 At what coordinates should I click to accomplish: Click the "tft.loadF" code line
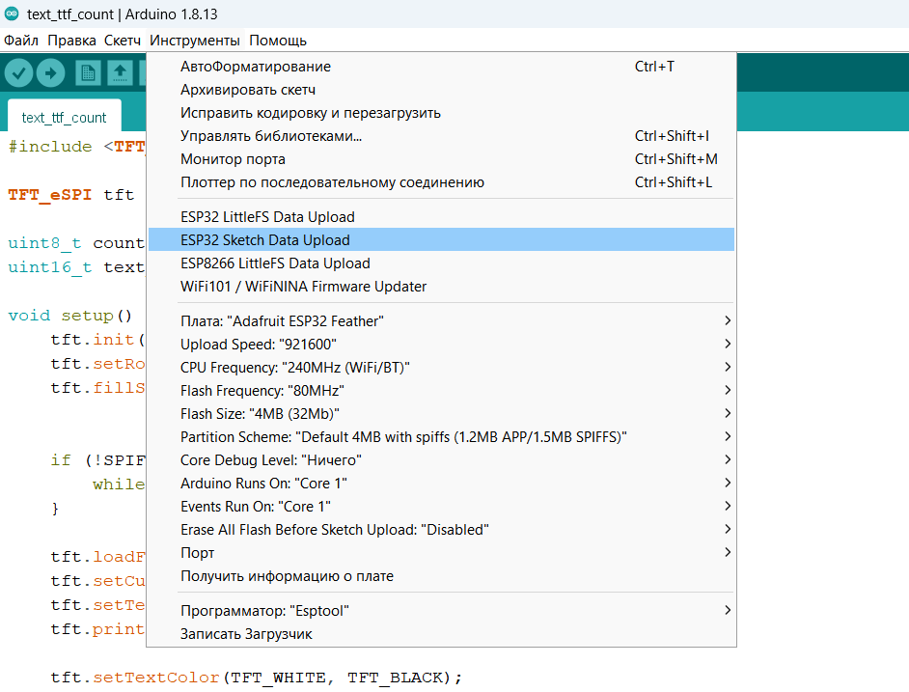97,557
